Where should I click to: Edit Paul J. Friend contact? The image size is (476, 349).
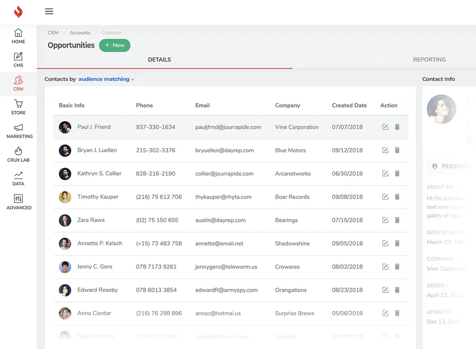pyautogui.click(x=385, y=127)
